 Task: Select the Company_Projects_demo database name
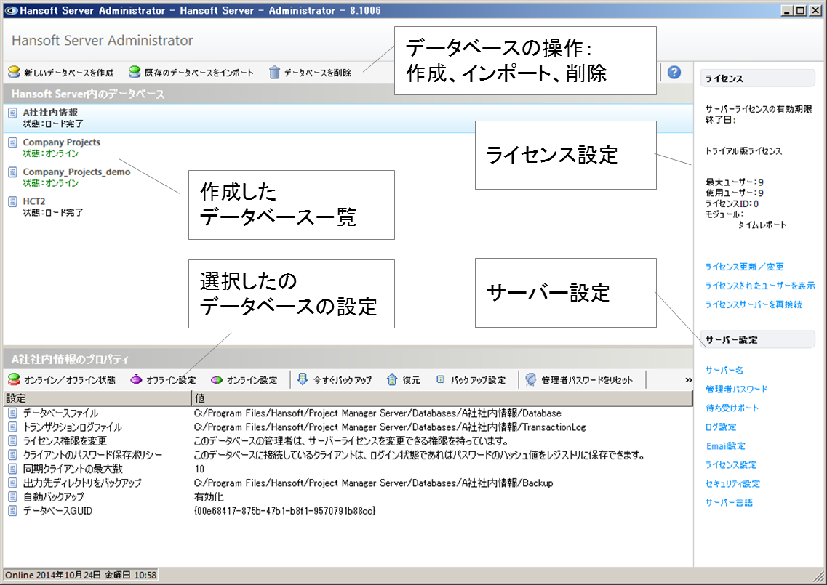76,172
